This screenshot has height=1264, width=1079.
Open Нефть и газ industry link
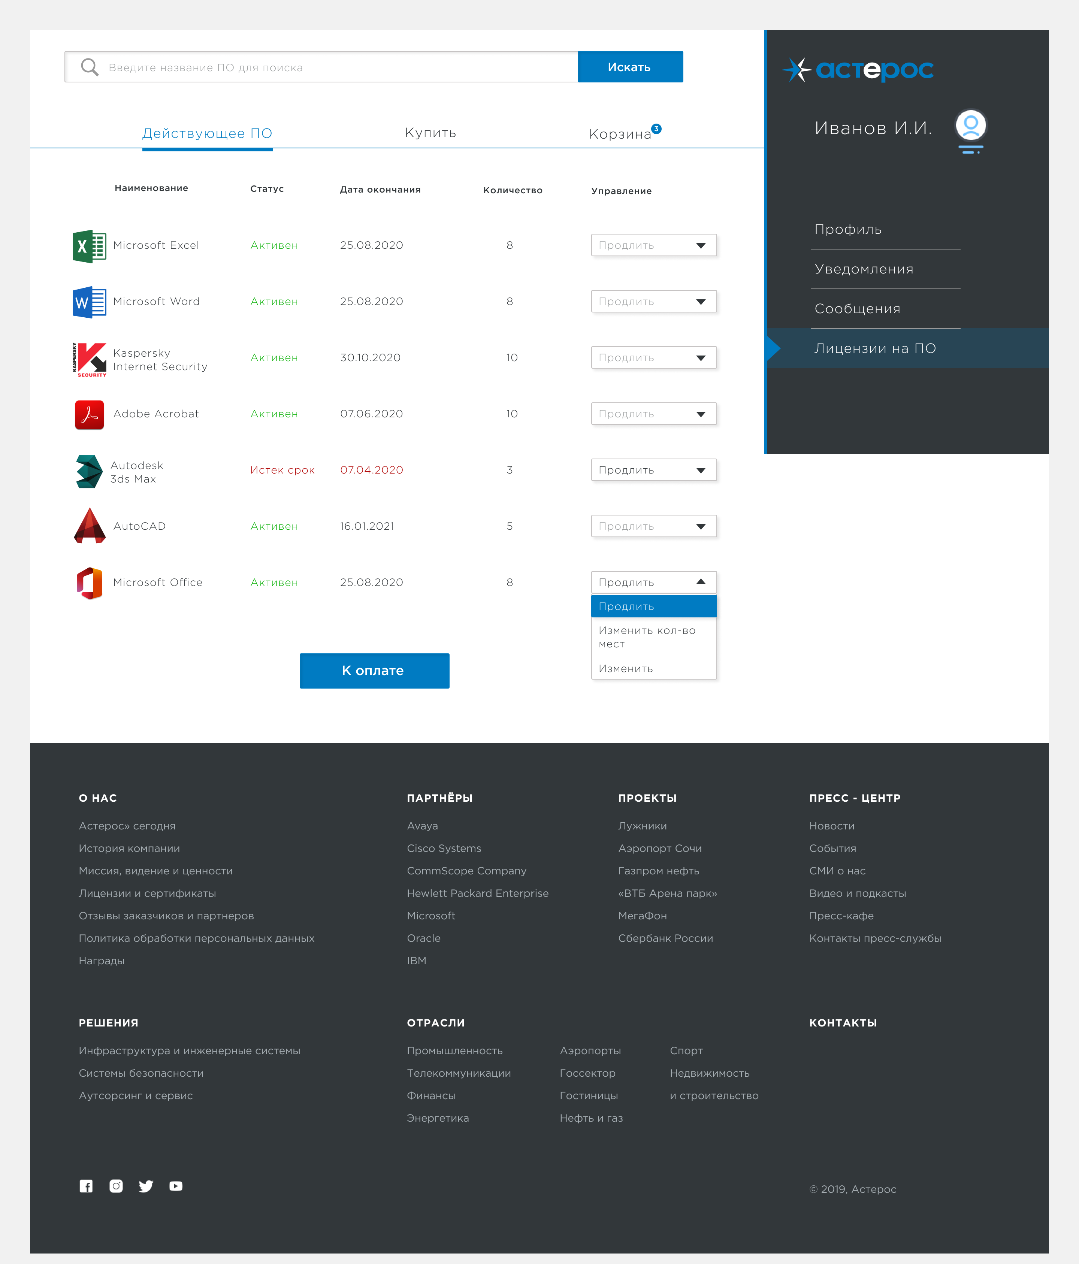coord(591,1118)
